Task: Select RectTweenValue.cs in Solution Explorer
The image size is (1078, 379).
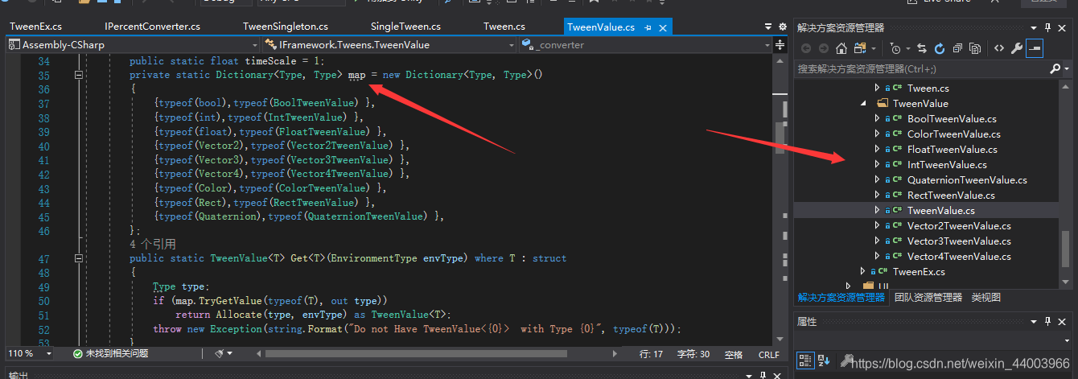Action: pos(951,195)
